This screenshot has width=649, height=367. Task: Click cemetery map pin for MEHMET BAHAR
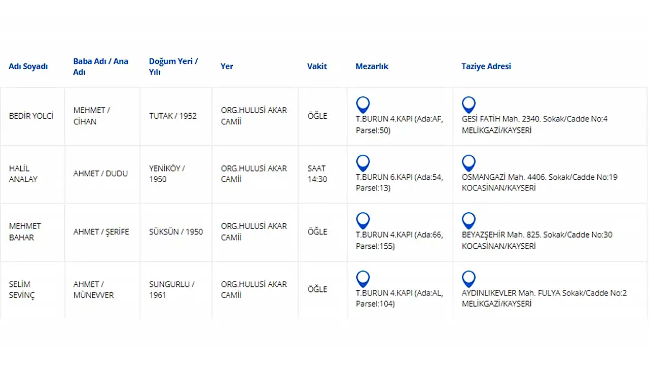pyautogui.click(x=363, y=221)
